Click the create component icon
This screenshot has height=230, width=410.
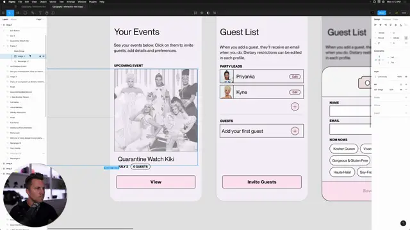(202, 13)
